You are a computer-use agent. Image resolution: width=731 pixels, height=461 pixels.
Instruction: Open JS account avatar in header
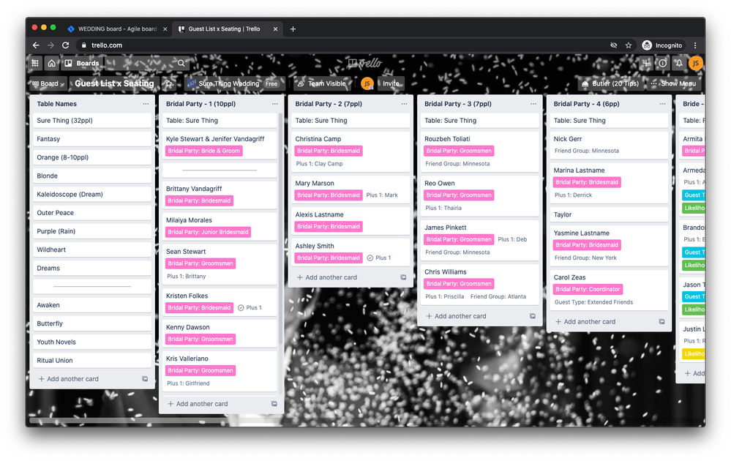click(696, 63)
